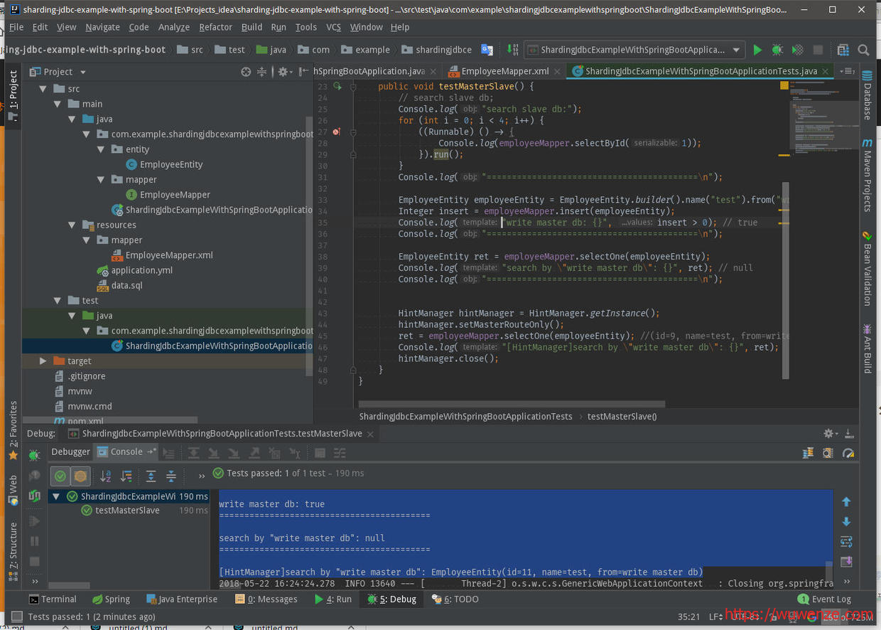881x630 pixels.
Task: Open the Terminal tool window
Action: point(52,599)
